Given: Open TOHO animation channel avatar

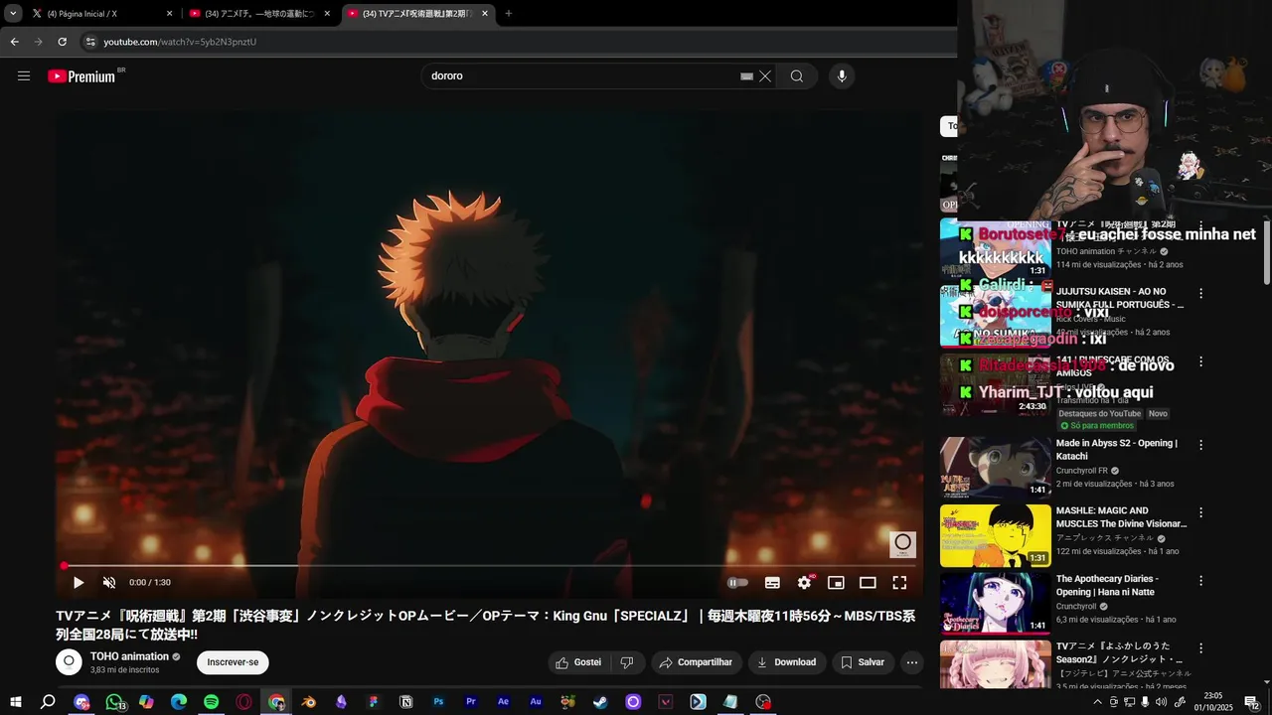Looking at the screenshot, I should (x=69, y=662).
